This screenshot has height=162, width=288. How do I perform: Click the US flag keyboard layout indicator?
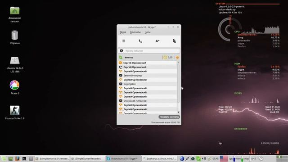pyautogui.click(x=224, y=158)
